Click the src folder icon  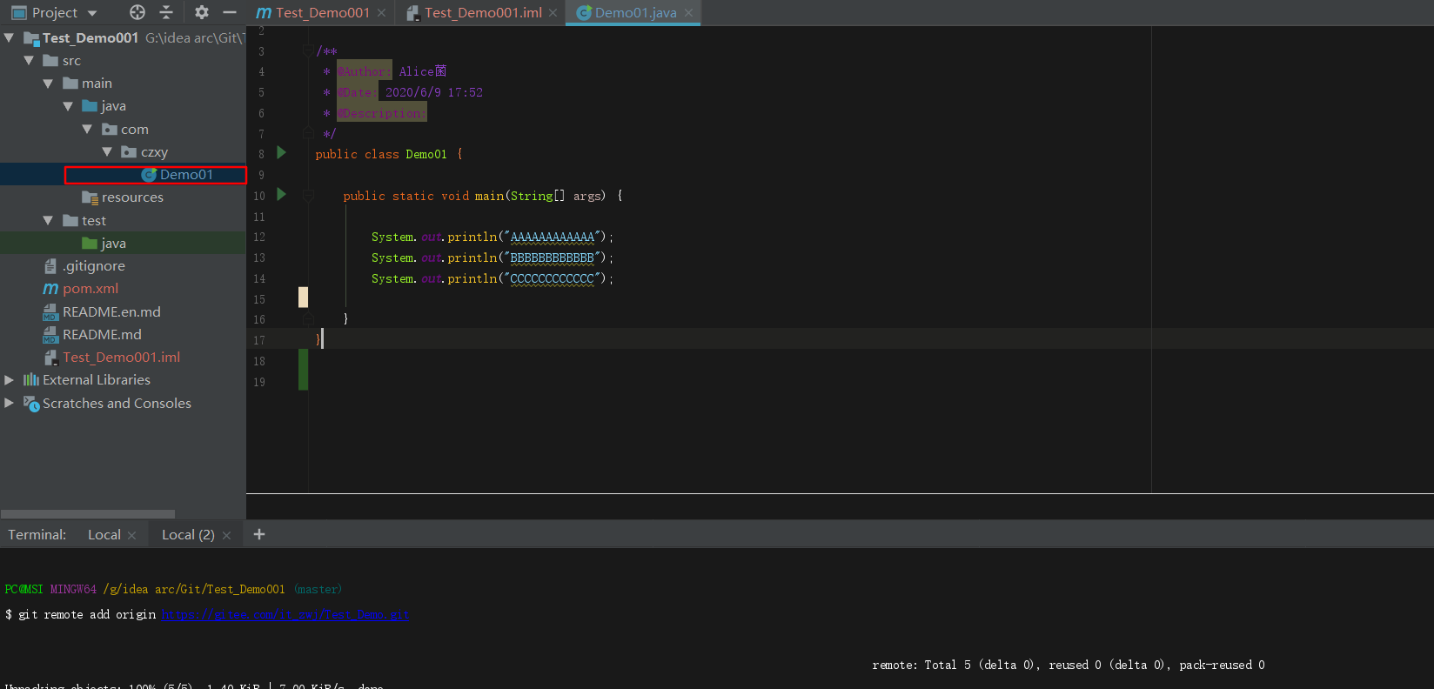(50, 61)
